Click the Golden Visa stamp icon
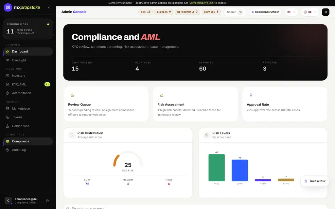 (8, 126)
